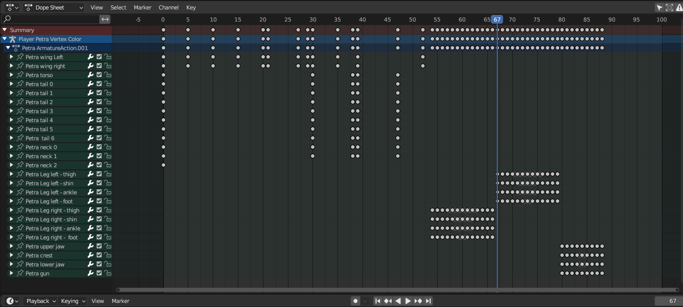Screen dimensions: 683x307
Task: Toggle the Only Show Errors filter
Action: (x=678, y=8)
